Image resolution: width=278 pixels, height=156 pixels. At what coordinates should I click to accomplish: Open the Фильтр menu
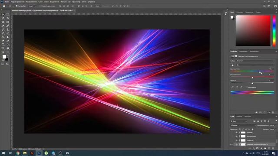click(x=63, y=2)
